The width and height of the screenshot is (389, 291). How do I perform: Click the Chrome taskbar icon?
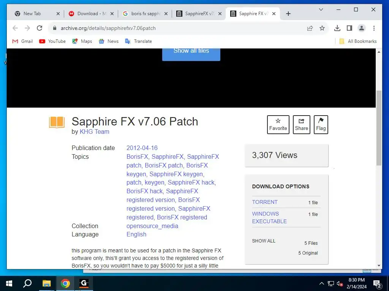[65, 283]
